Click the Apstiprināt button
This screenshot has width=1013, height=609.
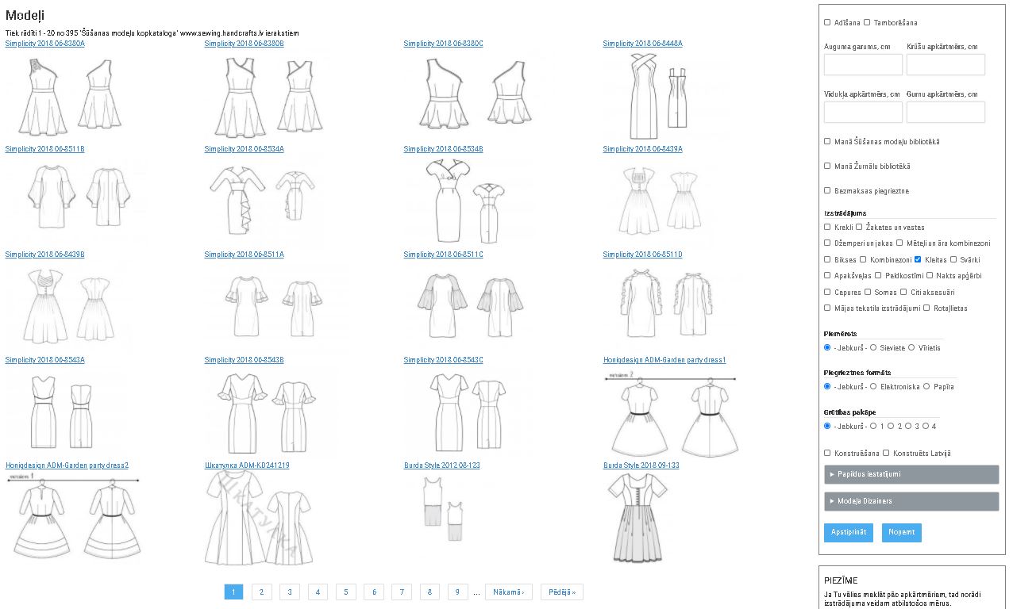(x=849, y=533)
